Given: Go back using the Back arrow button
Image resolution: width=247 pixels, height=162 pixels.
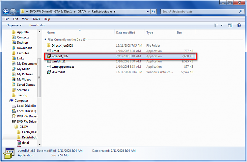Looking at the screenshot, I should coord(6,12).
